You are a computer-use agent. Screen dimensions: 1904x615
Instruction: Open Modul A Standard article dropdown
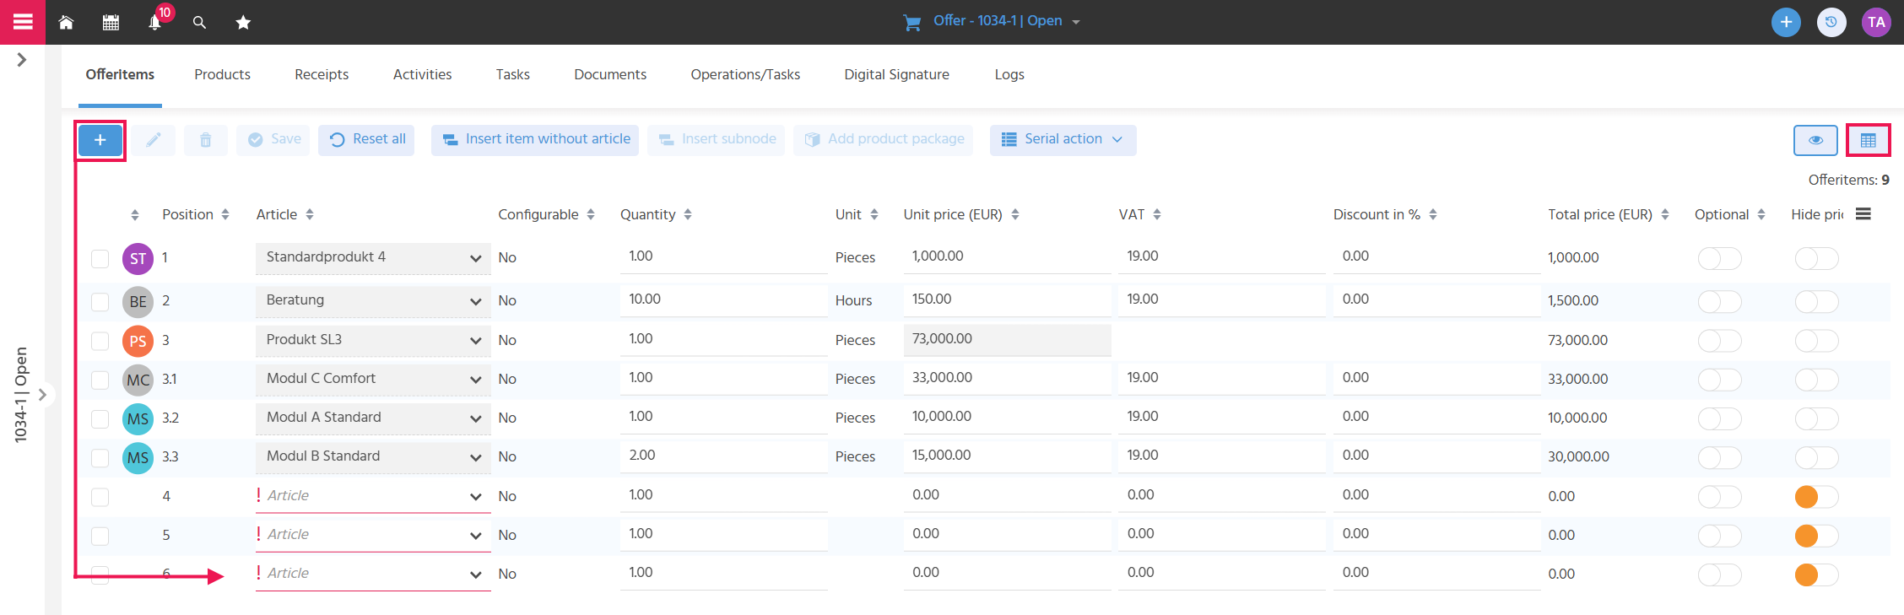coord(373,418)
